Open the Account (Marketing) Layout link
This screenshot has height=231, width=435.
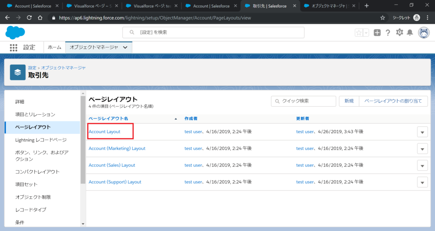[x=117, y=149]
